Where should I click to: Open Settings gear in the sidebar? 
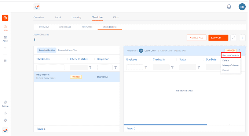[x=5, y=104]
